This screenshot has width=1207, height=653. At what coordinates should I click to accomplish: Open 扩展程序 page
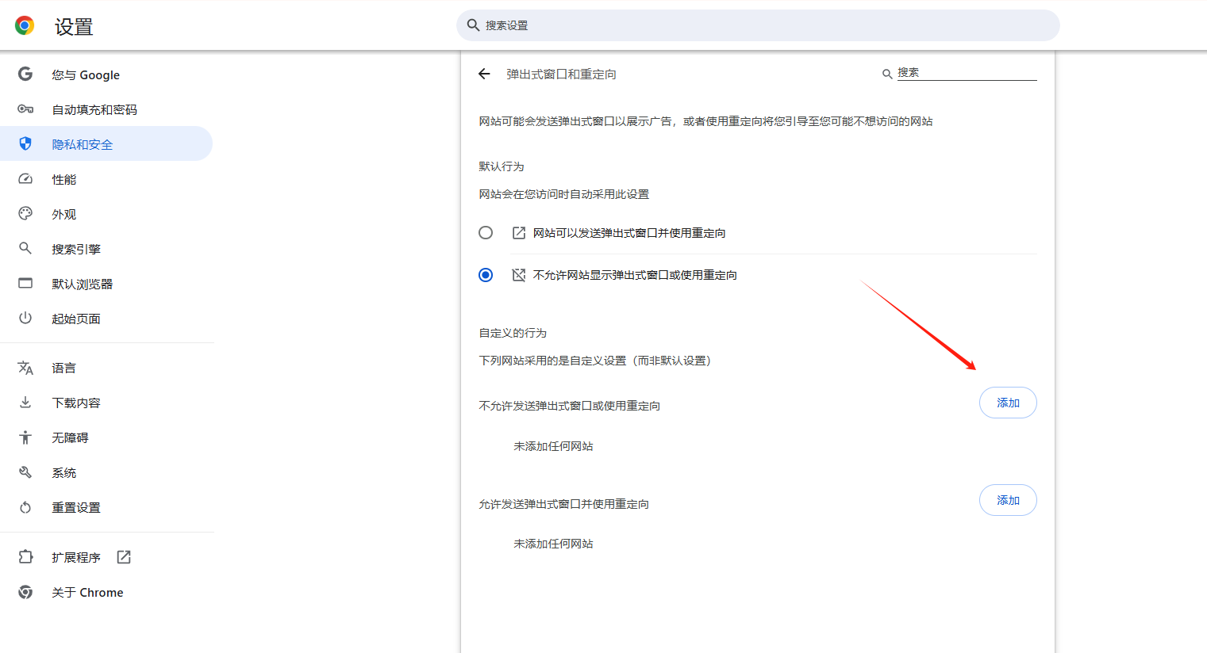[106, 557]
